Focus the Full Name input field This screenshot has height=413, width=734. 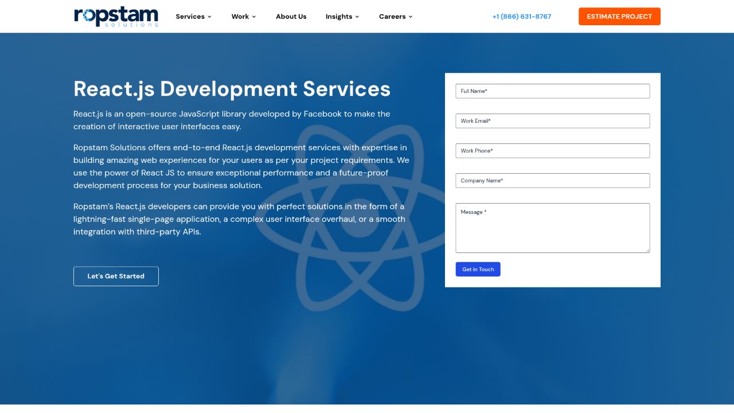point(552,91)
